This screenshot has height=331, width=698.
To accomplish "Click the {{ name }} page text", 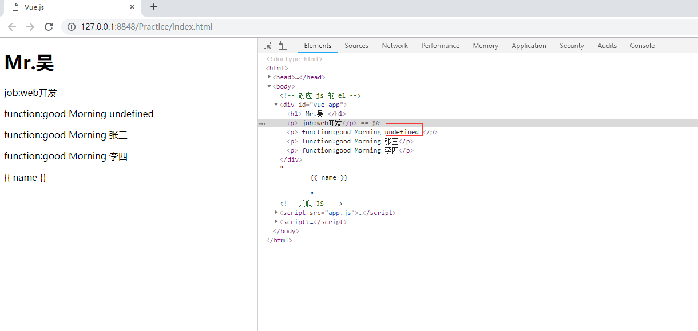I will [x=25, y=177].
